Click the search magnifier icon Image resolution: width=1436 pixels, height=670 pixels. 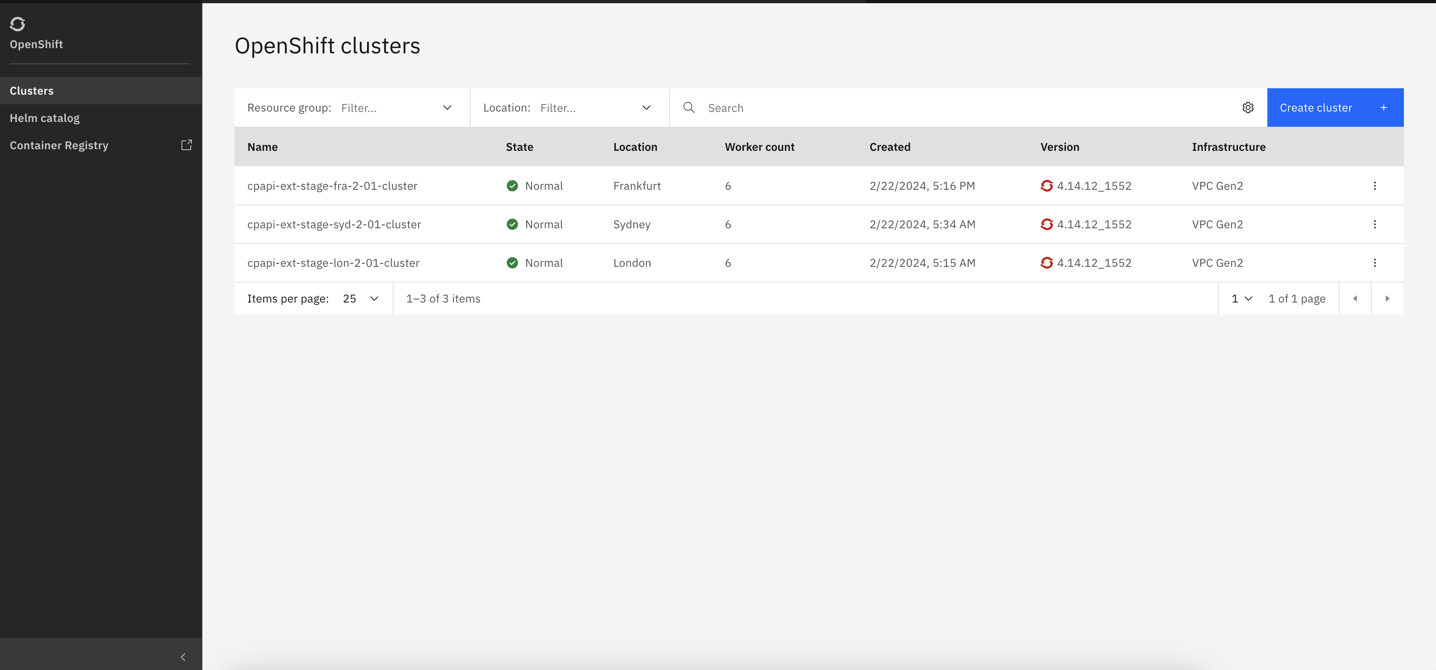[688, 108]
